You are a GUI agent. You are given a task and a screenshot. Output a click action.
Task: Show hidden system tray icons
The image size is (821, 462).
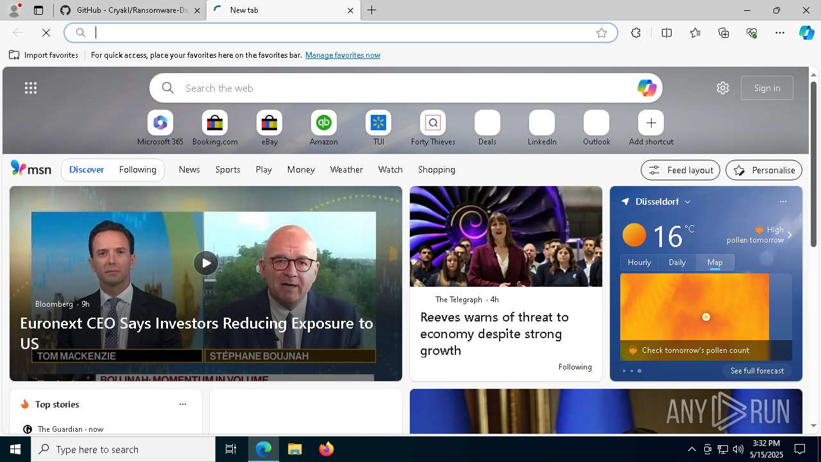click(x=691, y=449)
